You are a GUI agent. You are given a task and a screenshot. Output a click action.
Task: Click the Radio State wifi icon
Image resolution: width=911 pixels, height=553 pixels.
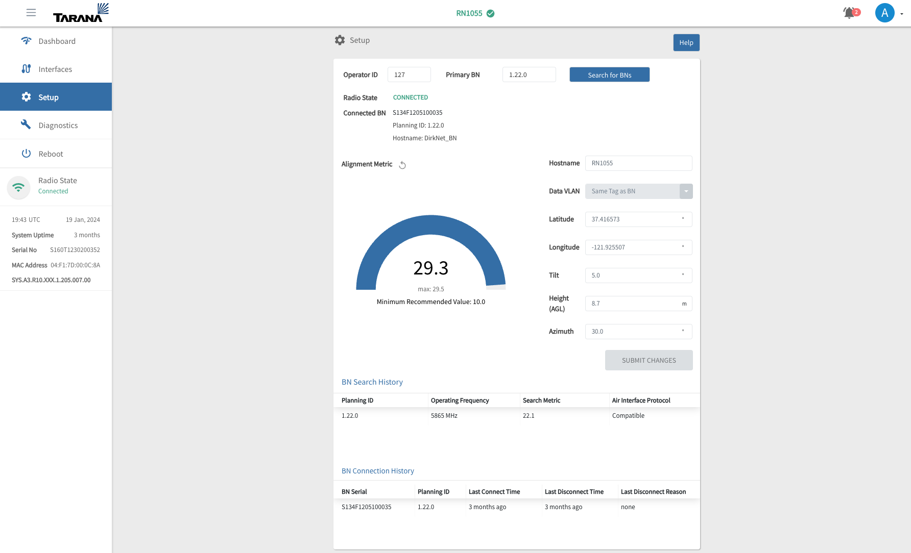[x=18, y=187]
